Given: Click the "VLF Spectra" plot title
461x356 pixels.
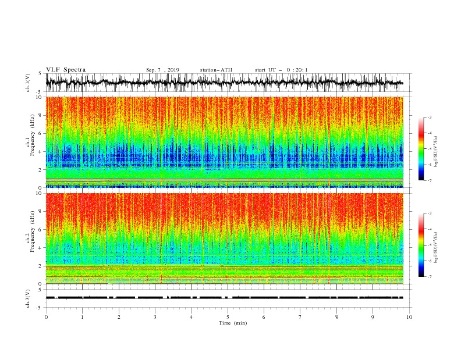Looking at the screenshot, I should [x=66, y=70].
